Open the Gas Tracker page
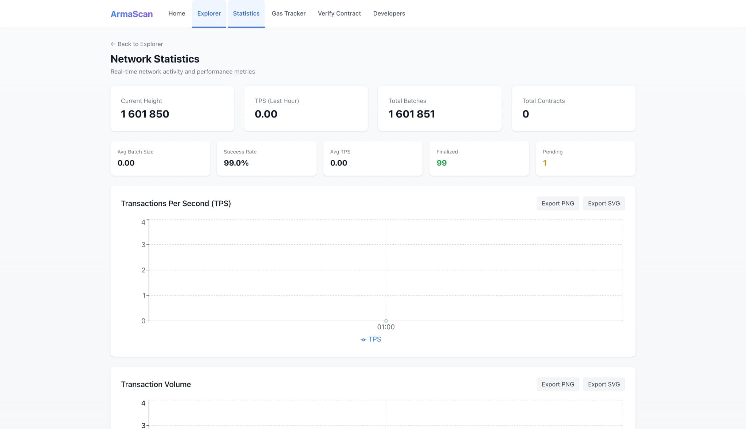This screenshot has width=746, height=429. [x=288, y=13]
